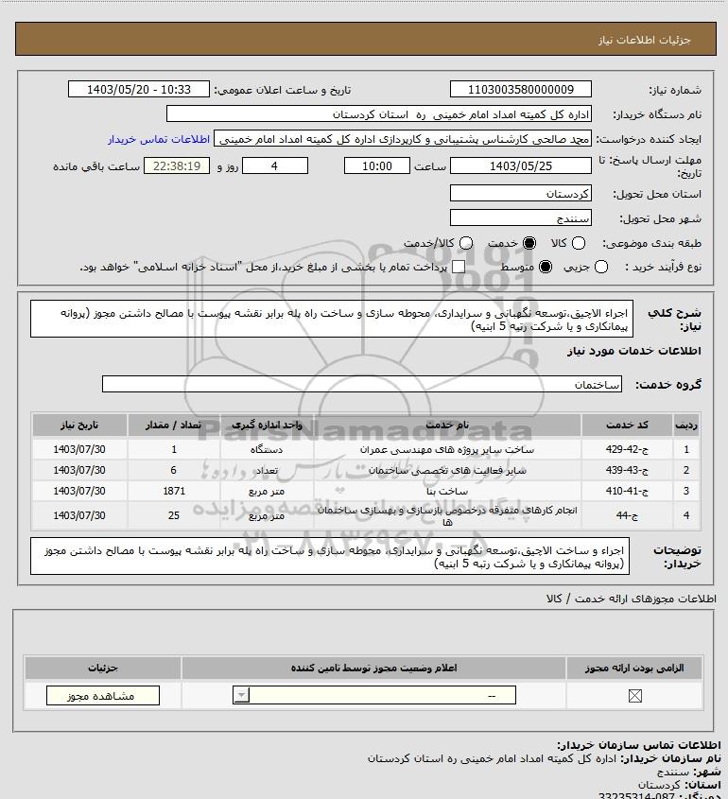Toggle the اسناد خزانه اسلامی payment checkbox
The width and height of the screenshot is (728, 799).
[459, 267]
